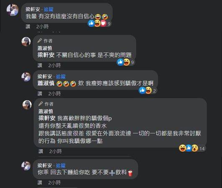The width and height of the screenshot is (222, 188).
Task: Open 蕭淑慎 author name in first reply
Action: click(x=45, y=48)
